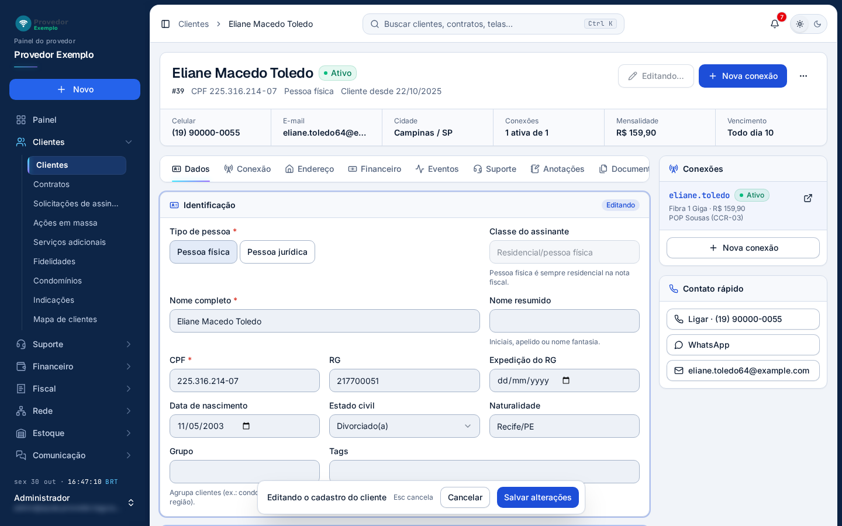Select Pessoa física person type

point(203,252)
